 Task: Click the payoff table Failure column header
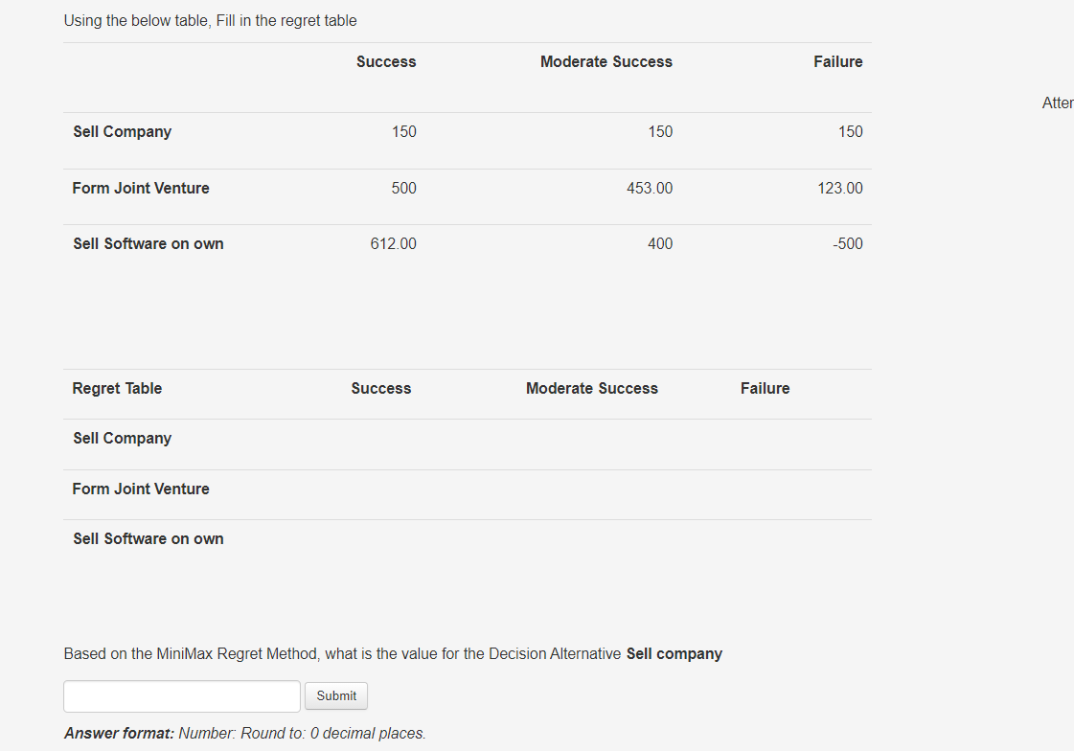[837, 61]
